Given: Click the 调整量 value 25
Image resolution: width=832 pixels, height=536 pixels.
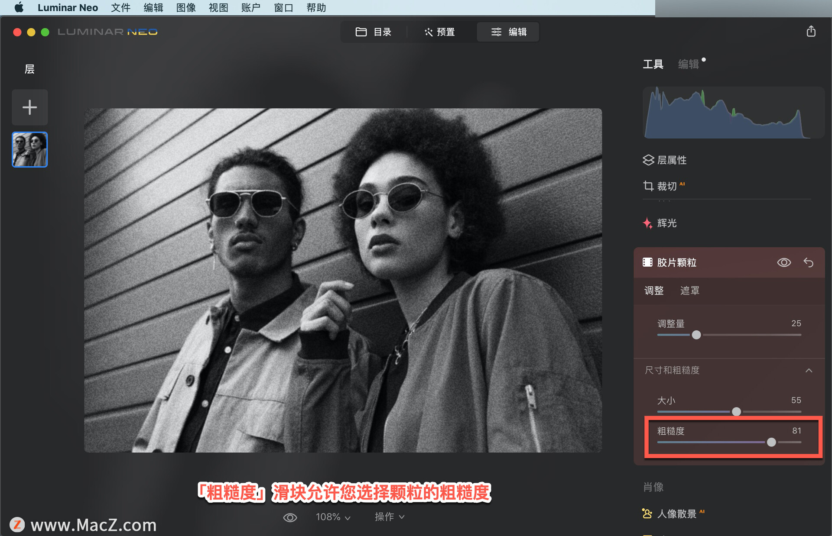Looking at the screenshot, I should (x=796, y=323).
